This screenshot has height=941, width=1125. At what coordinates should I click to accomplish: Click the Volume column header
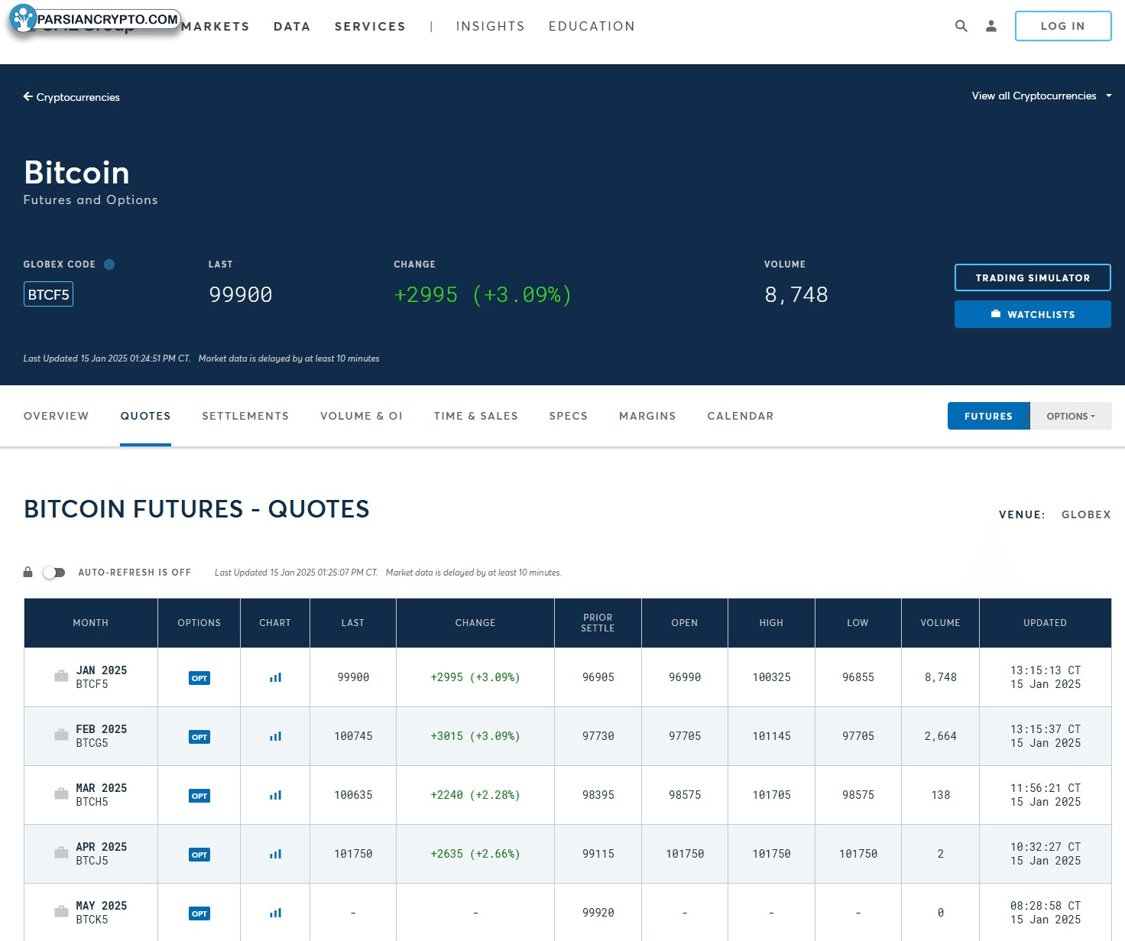[x=940, y=623]
